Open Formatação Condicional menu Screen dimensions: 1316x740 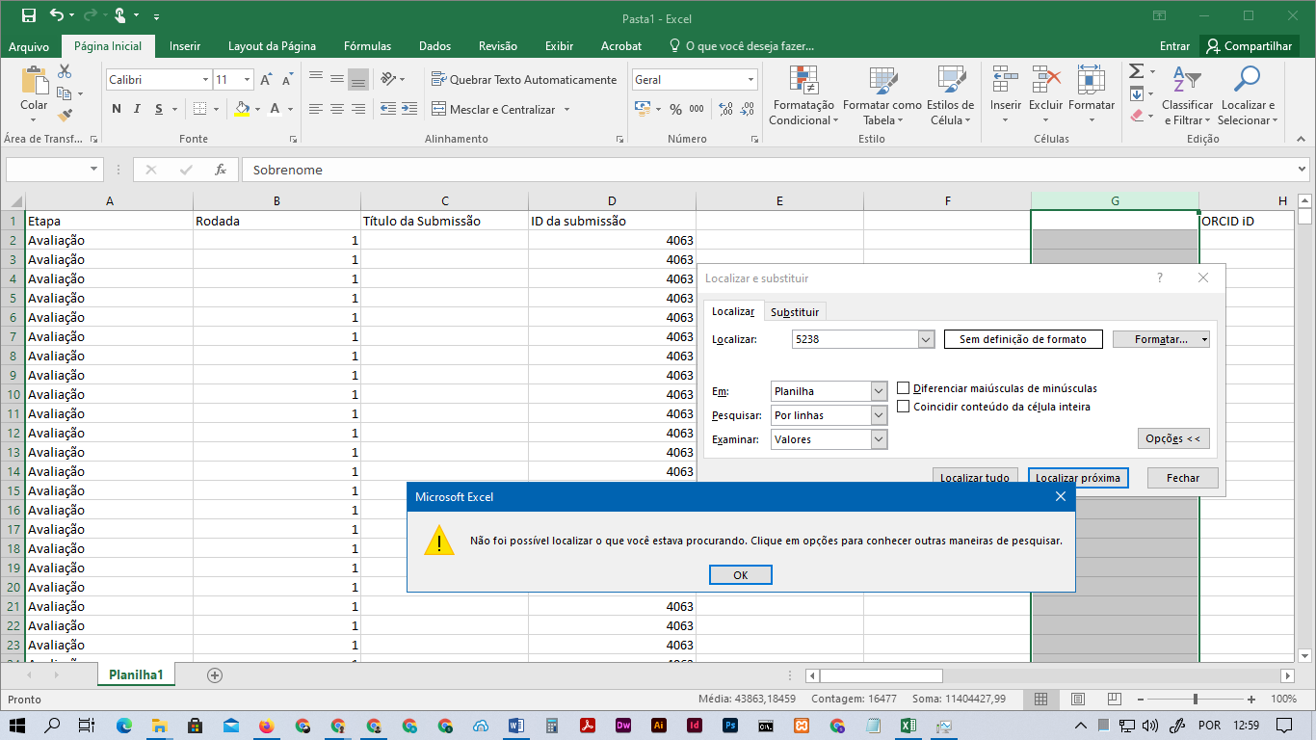(x=803, y=96)
